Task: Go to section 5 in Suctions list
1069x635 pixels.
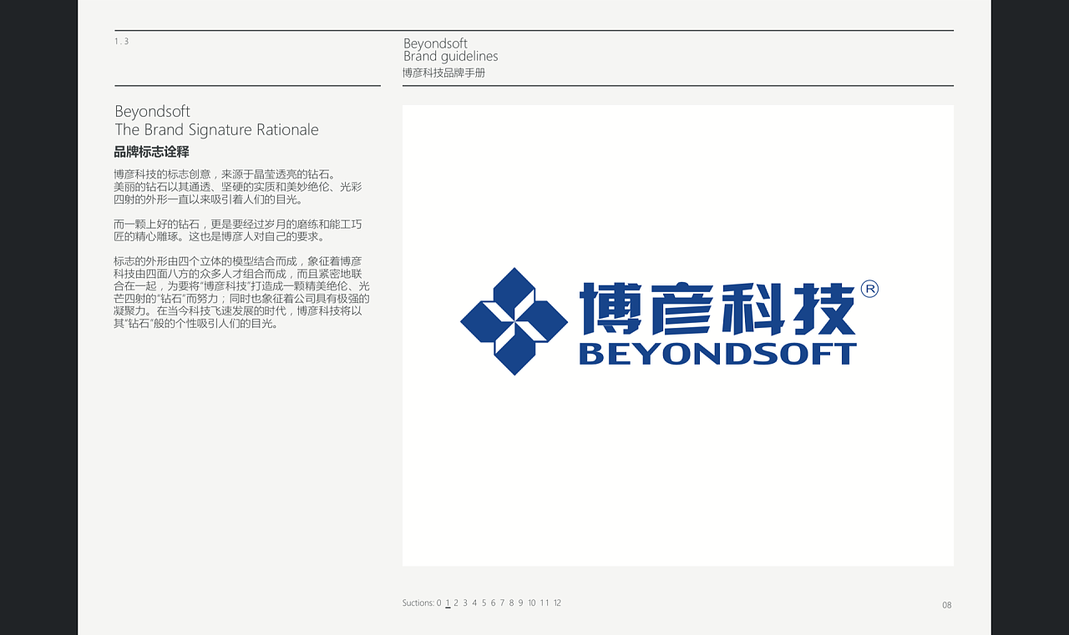Action: pyautogui.click(x=484, y=602)
